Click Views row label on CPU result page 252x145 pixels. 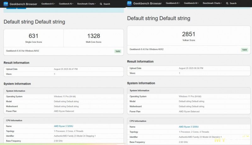click(x=9, y=74)
